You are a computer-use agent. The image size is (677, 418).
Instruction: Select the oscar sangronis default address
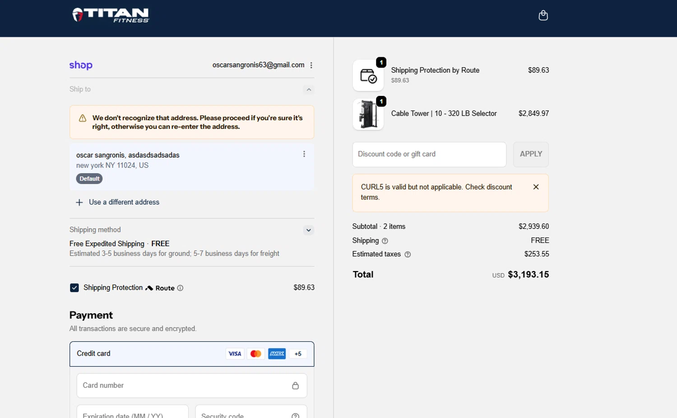point(192,167)
